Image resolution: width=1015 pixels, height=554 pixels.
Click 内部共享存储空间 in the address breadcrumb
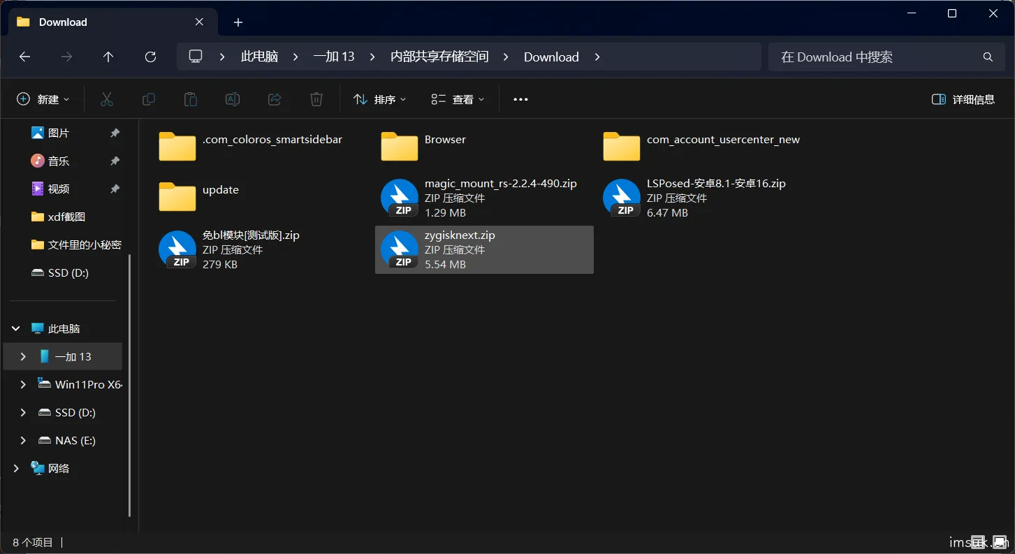439,57
